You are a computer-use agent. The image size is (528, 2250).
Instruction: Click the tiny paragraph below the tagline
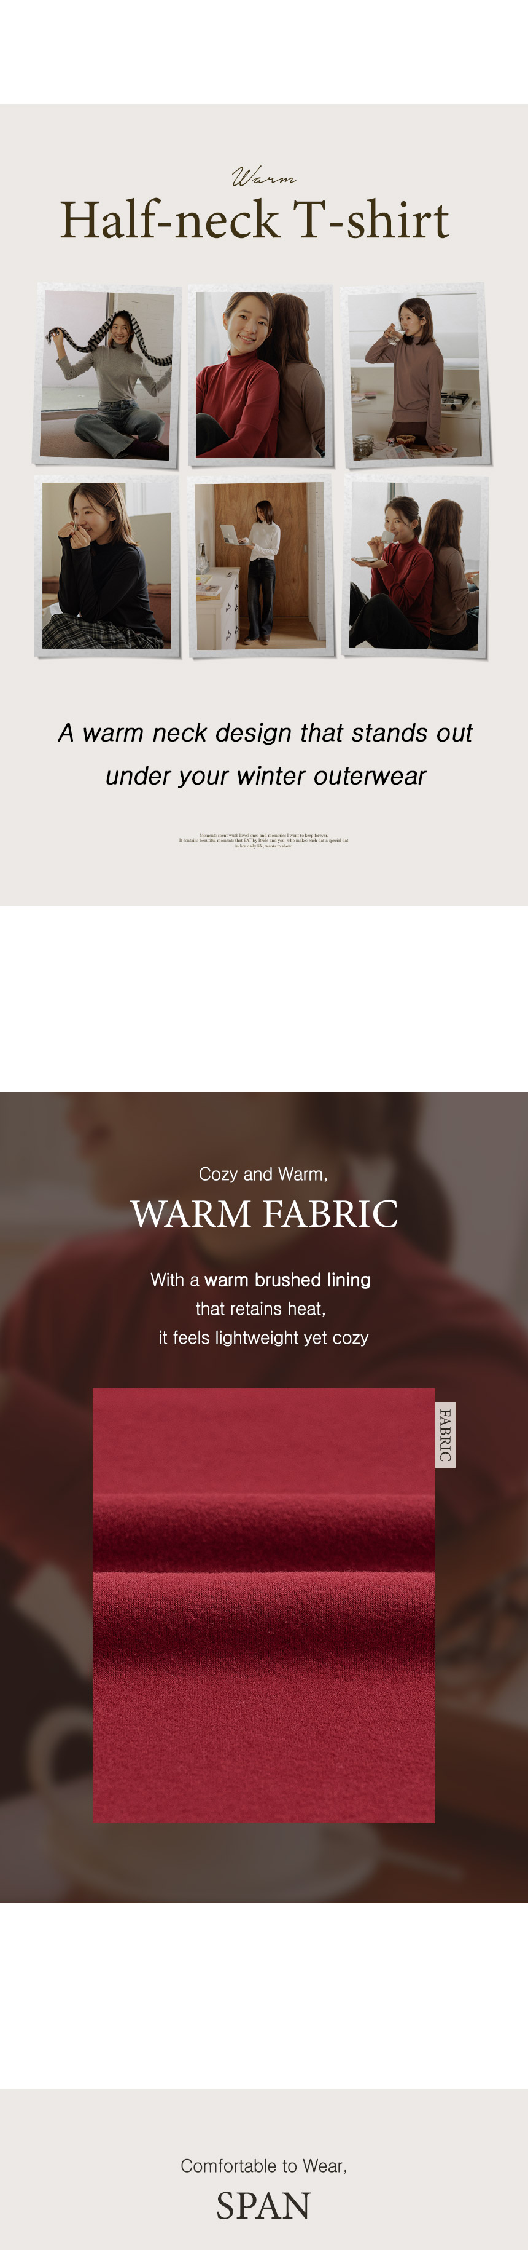pos(263,840)
